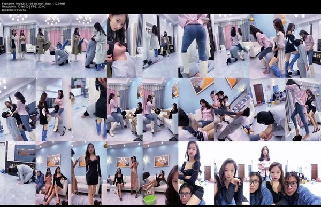
Task: Click the filename text in the header
Action: tap(33, 4)
